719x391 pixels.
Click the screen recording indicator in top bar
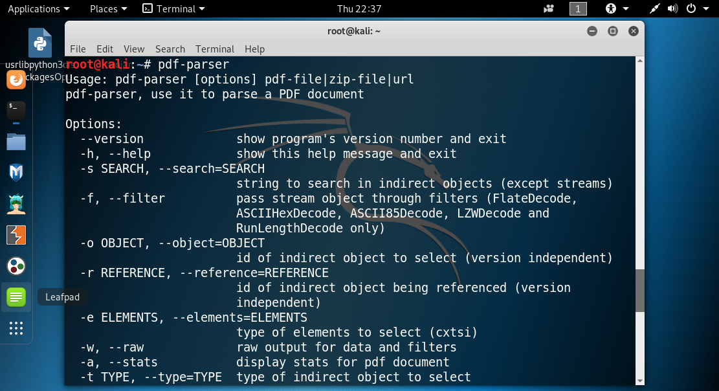point(548,8)
